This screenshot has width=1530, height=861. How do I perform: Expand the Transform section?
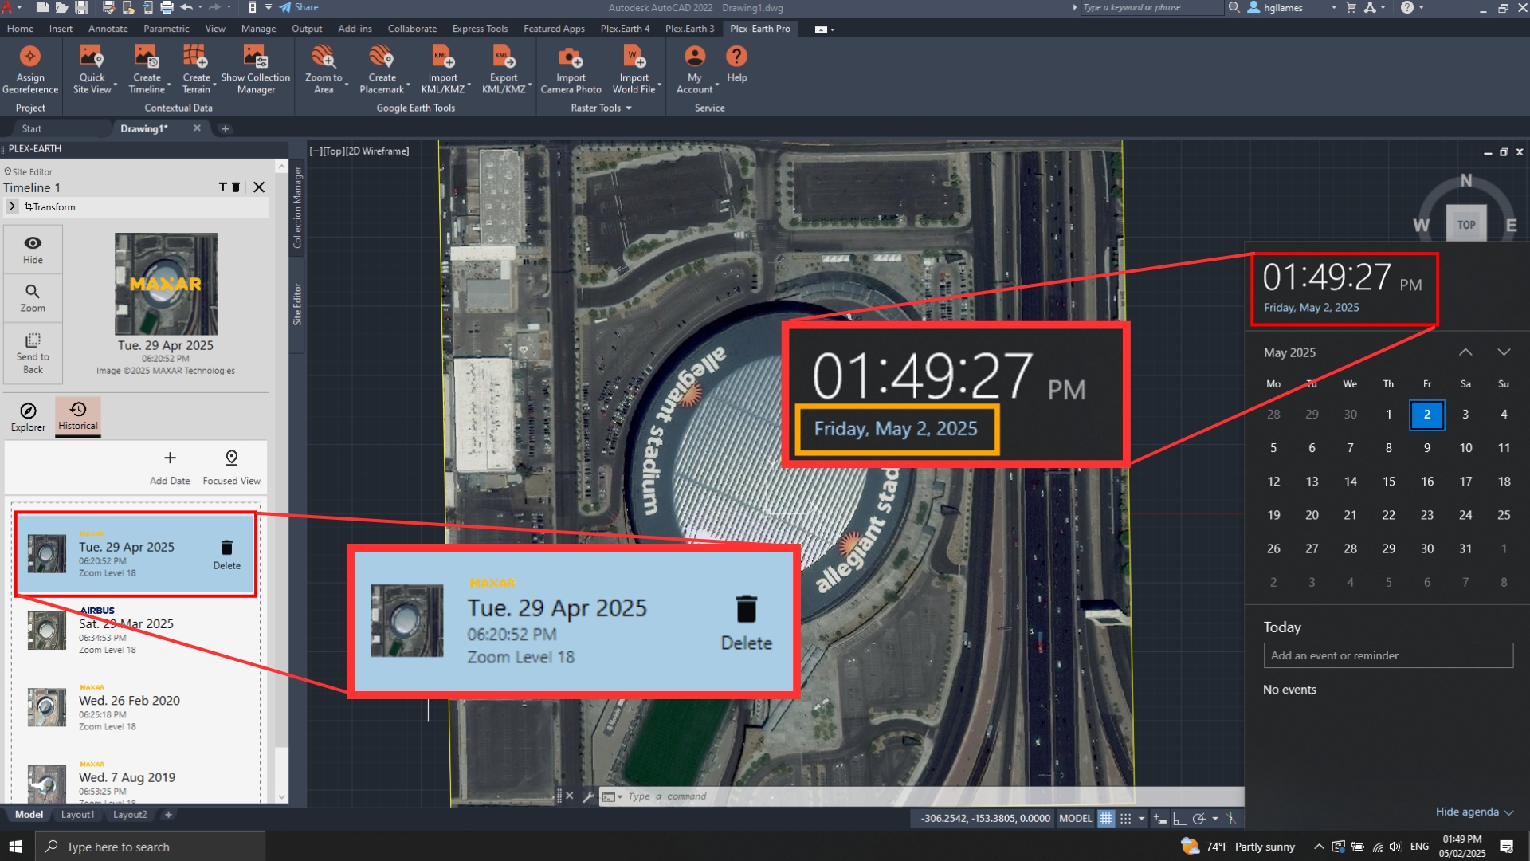coord(12,206)
